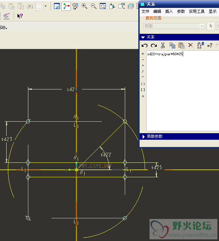This screenshot has width=219, height=241.
Task: Click the evaluate expression =? icon
Action: click(x=209, y=45)
